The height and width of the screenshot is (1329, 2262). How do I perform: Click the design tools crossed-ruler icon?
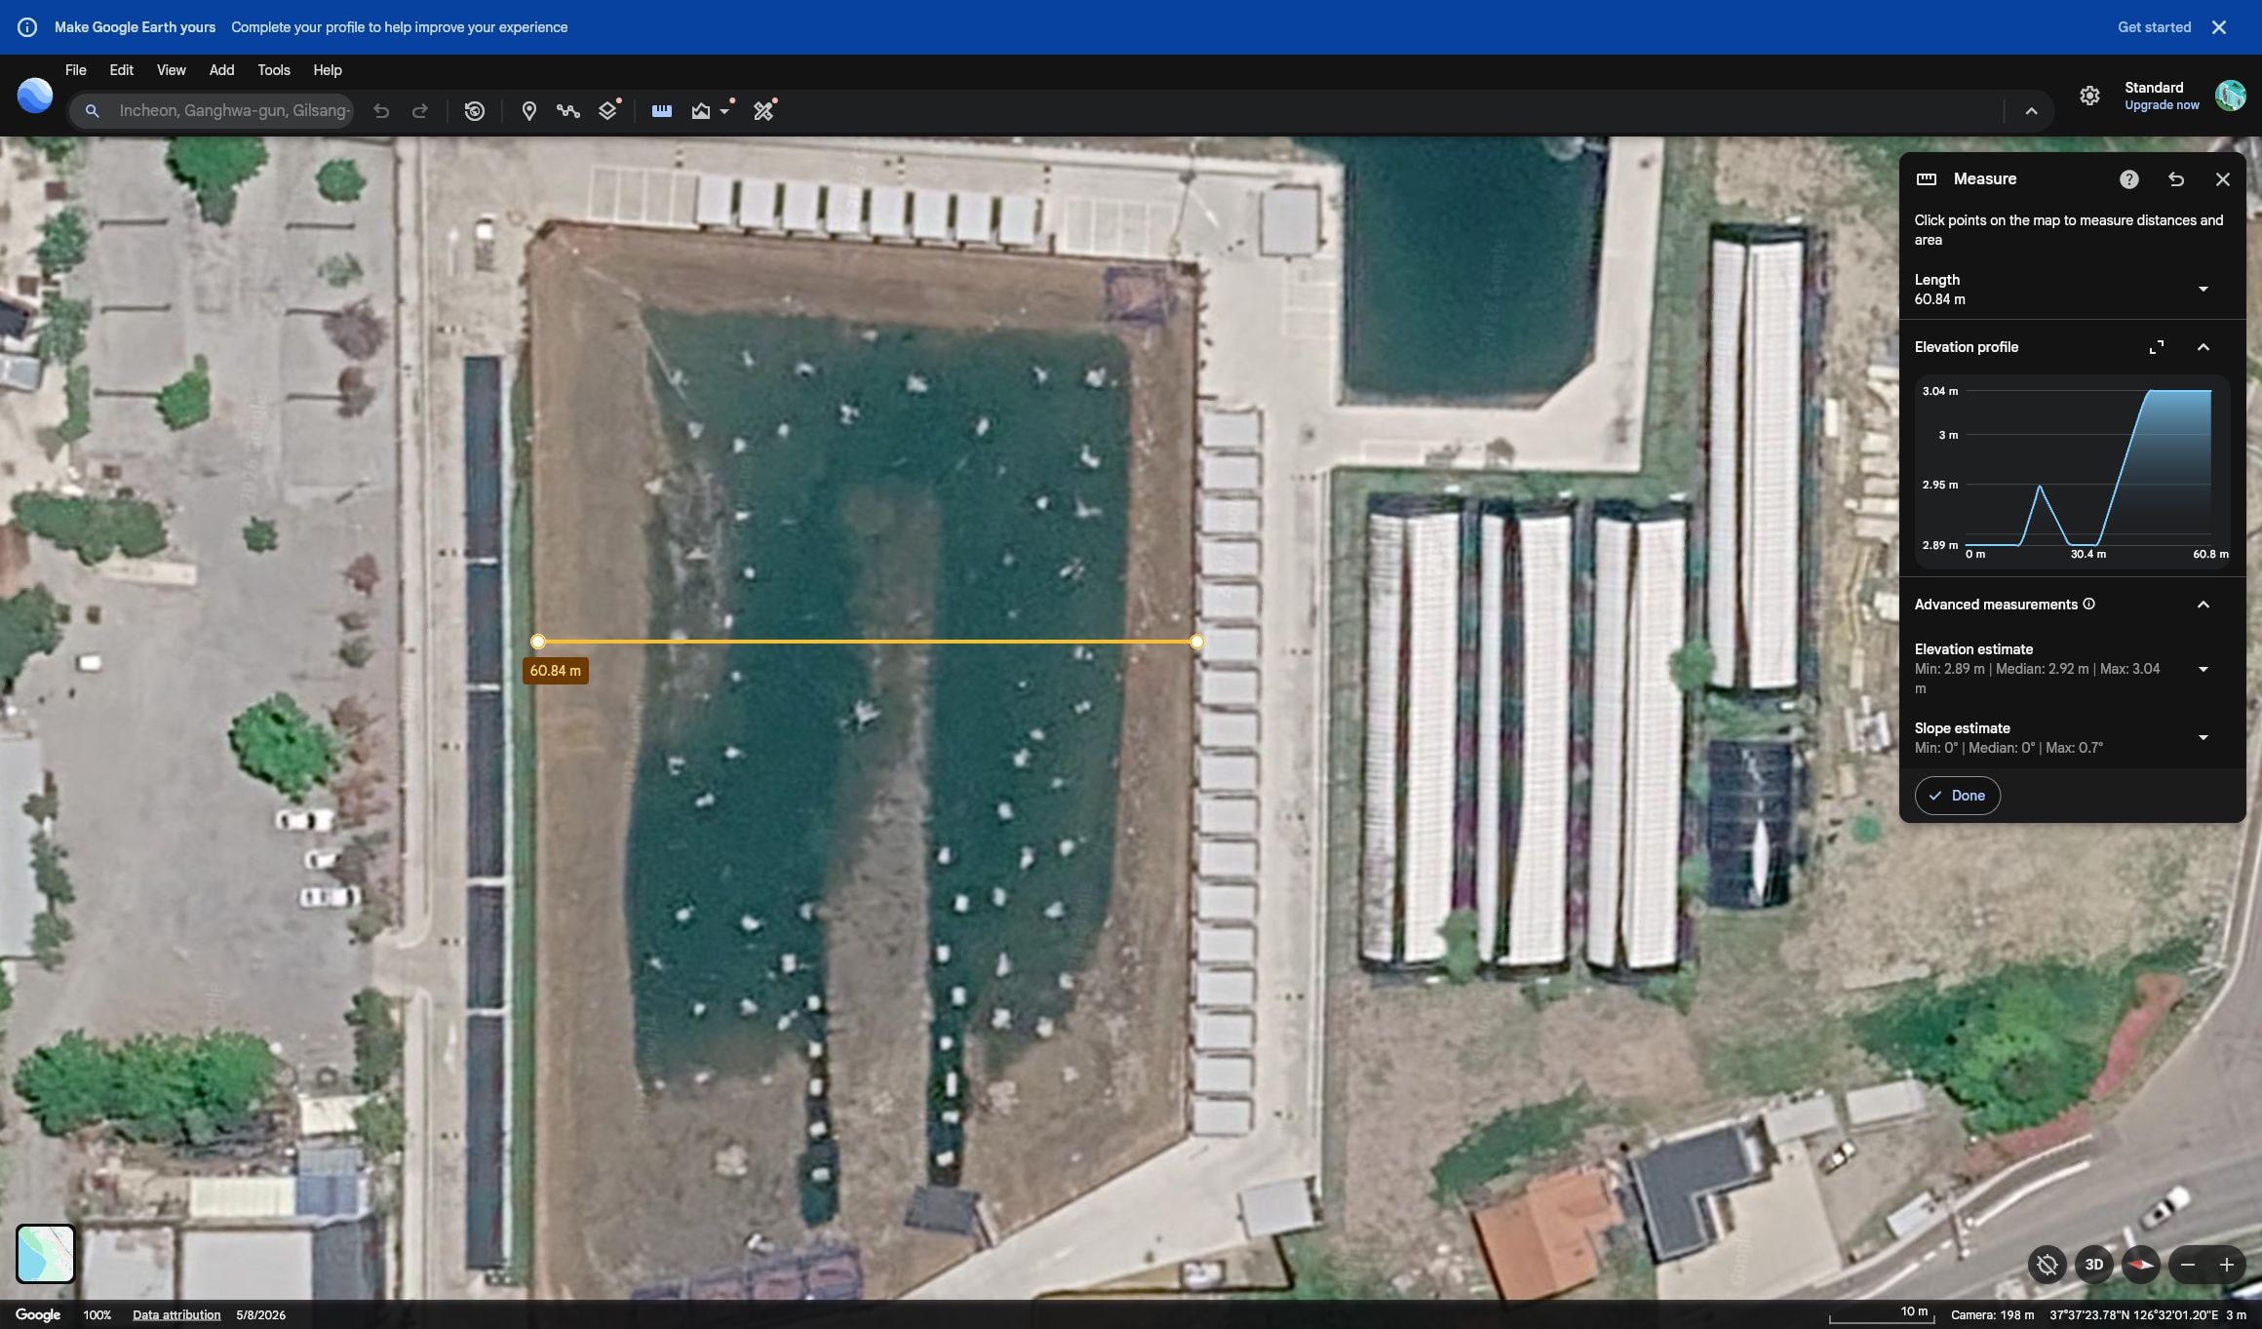pos(763,111)
